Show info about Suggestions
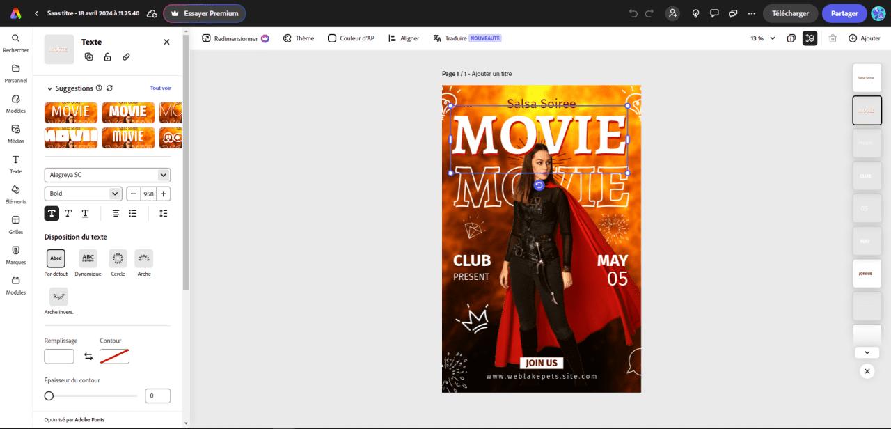This screenshot has width=891, height=429. click(x=99, y=88)
